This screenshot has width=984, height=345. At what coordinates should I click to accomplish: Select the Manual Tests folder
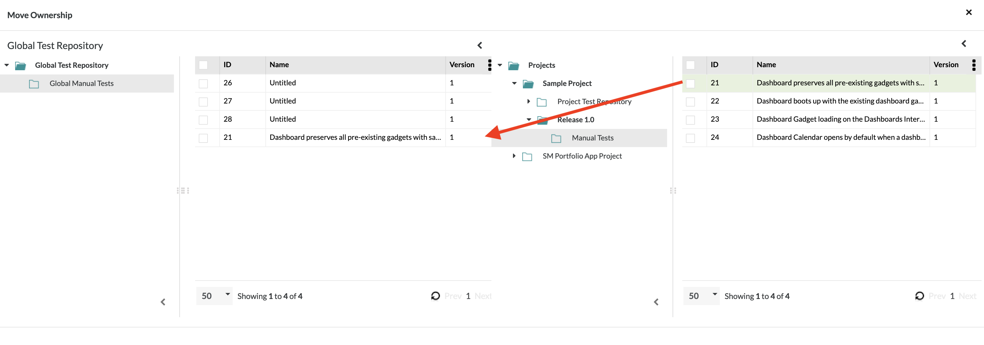click(592, 138)
